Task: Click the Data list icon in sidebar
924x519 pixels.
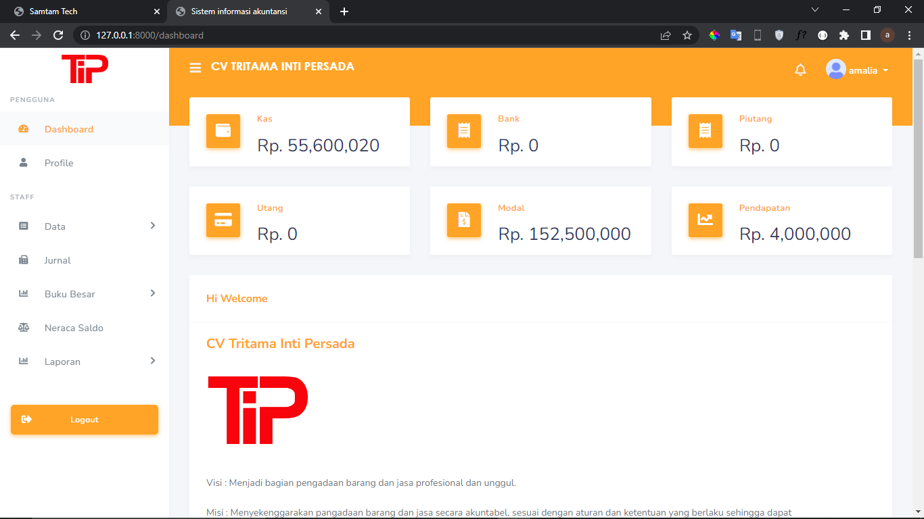Action: 24,226
